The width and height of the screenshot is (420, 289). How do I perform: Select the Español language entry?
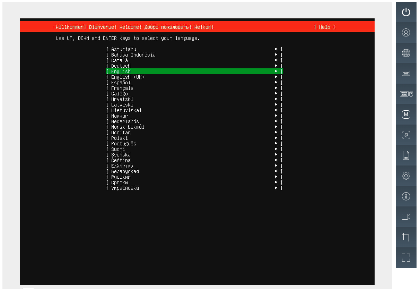tap(120, 82)
